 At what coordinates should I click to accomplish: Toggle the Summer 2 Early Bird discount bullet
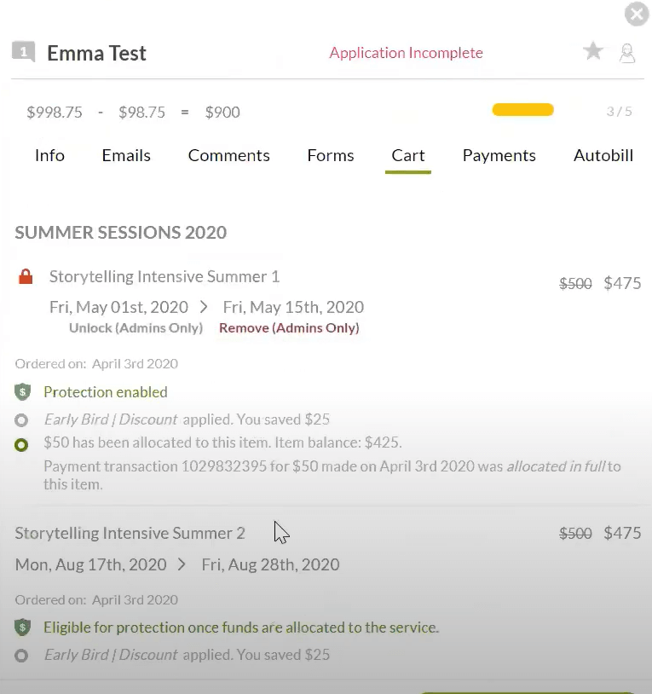22,655
